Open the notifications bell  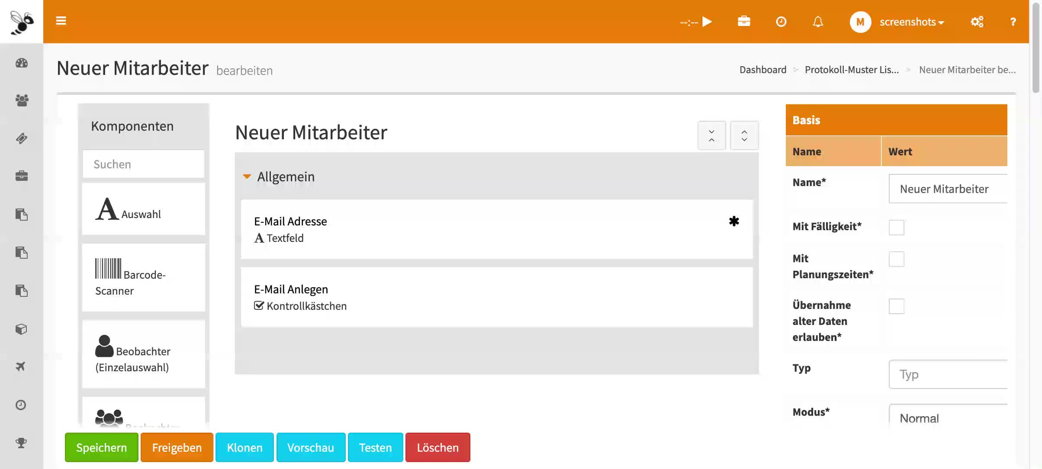click(x=818, y=22)
